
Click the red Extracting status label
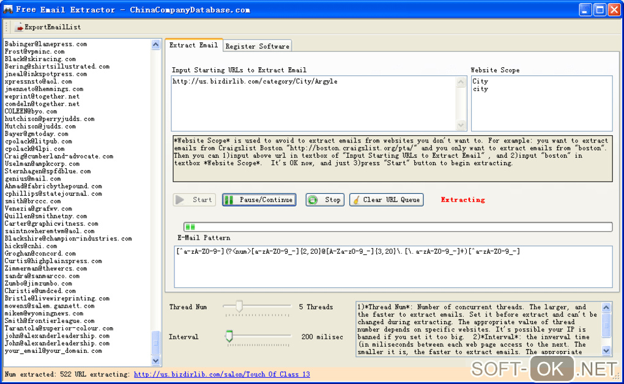point(463,200)
